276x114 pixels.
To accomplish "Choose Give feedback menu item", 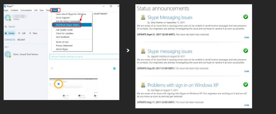I will point(63,37).
